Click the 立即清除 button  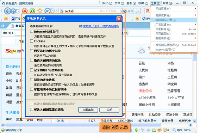click(x=88, y=110)
